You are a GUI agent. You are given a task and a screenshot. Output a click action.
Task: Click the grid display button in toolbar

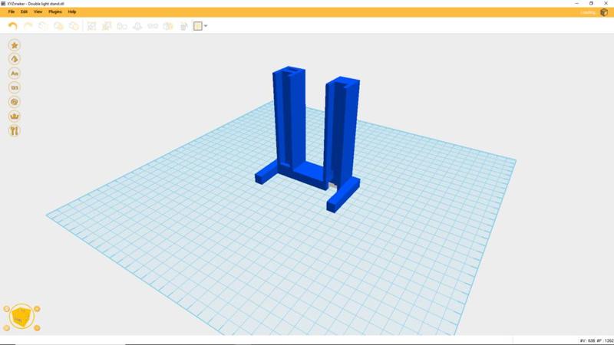tap(198, 26)
